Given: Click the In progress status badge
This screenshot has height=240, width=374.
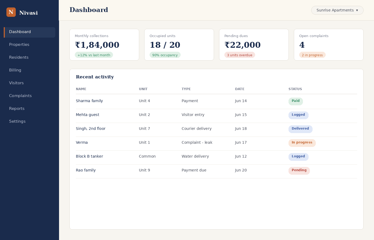Looking at the screenshot, I should point(302,143).
